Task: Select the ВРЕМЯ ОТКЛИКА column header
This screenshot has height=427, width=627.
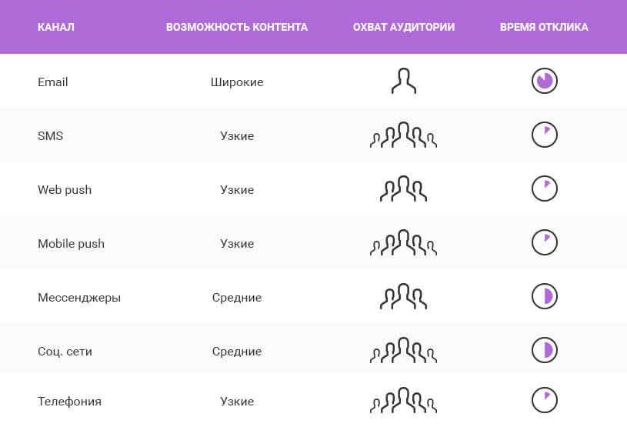Action: coord(544,27)
